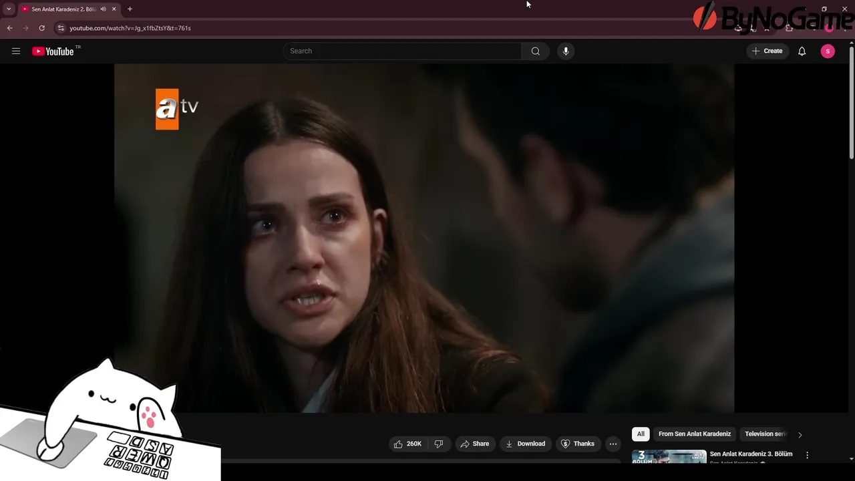The width and height of the screenshot is (855, 481).
Task: Click the video player to pause
Action: click(x=424, y=238)
